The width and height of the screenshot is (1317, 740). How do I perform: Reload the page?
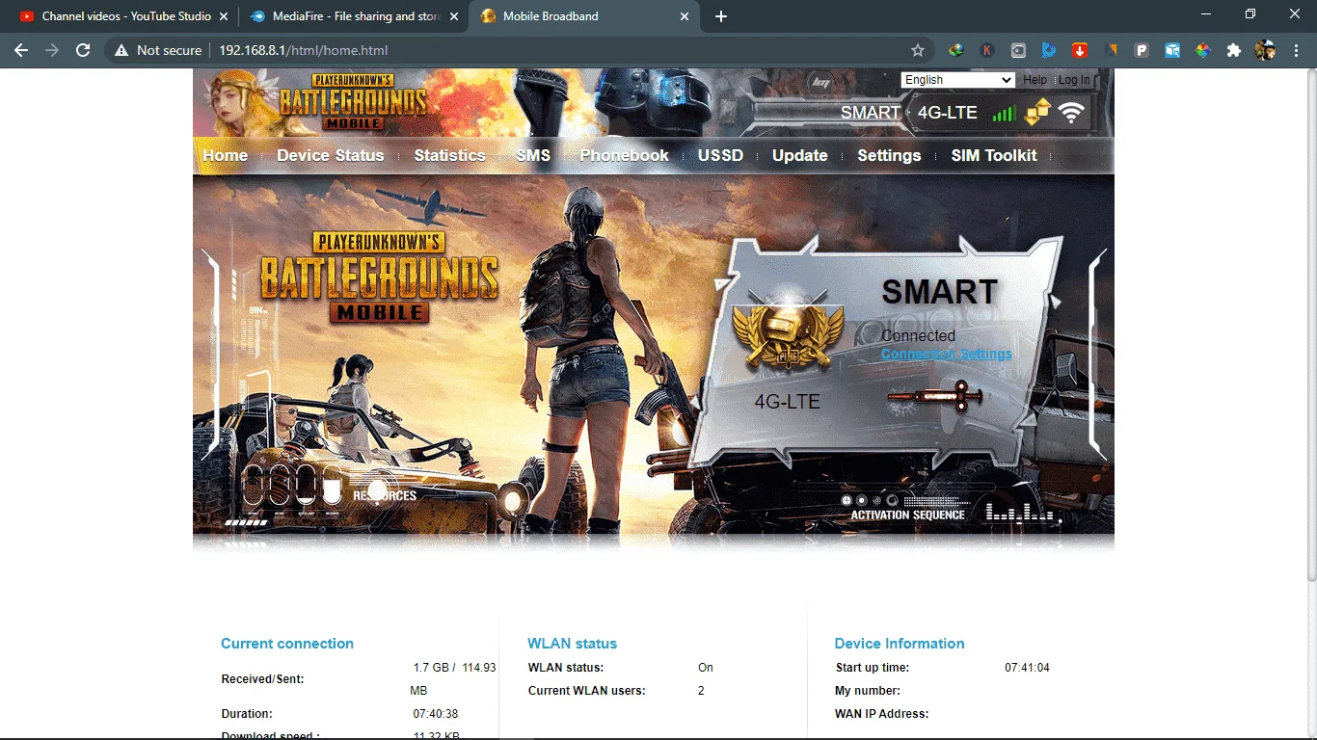pos(83,50)
